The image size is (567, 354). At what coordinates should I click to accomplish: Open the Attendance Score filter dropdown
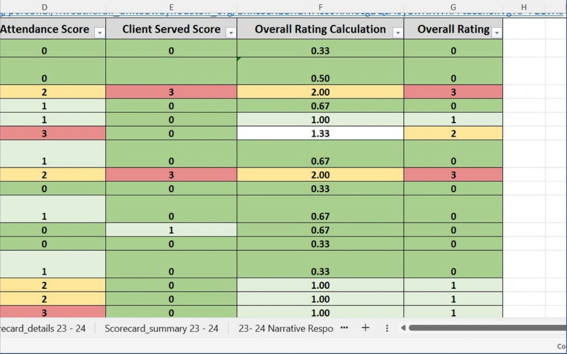coord(99,33)
